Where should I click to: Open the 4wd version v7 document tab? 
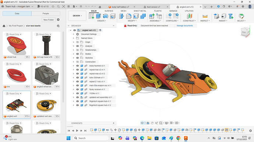click(153, 7)
